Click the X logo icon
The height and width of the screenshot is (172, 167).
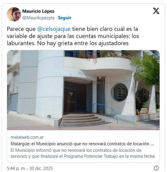click(x=156, y=11)
